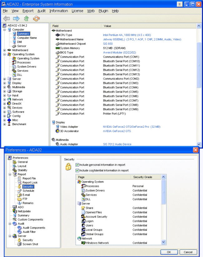Viewport: 203px width, 257px height.
Task: Click the Security Grade list scrollbar thumb
Action: click(163, 192)
